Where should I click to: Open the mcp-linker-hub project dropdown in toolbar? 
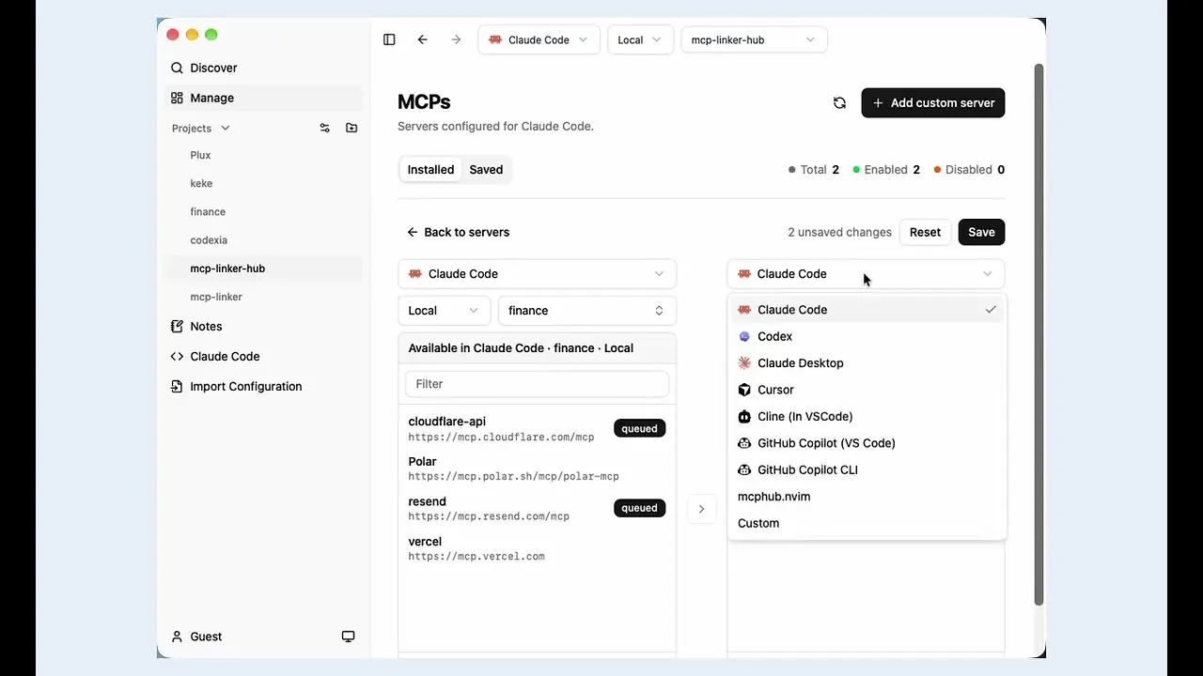click(x=754, y=39)
